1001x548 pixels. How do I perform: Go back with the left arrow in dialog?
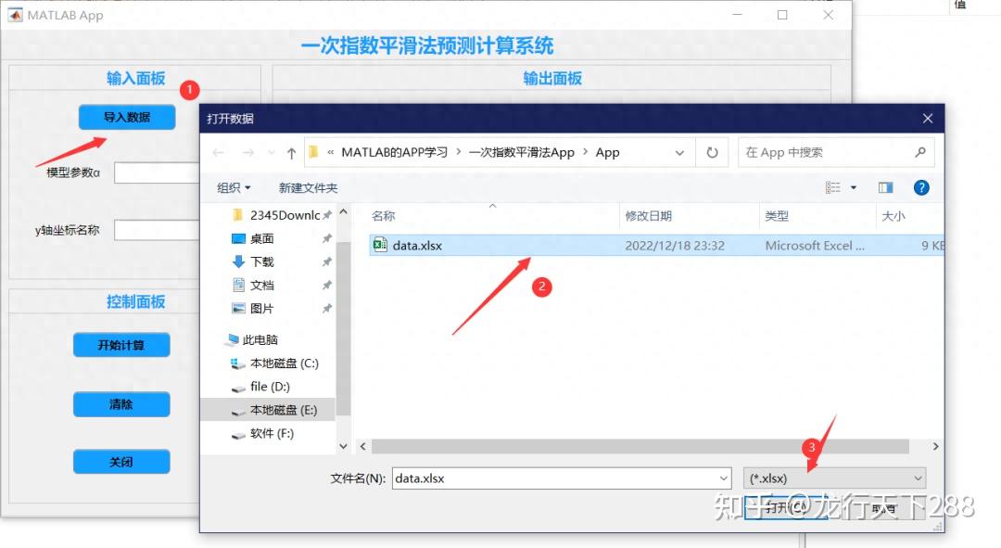tap(219, 153)
